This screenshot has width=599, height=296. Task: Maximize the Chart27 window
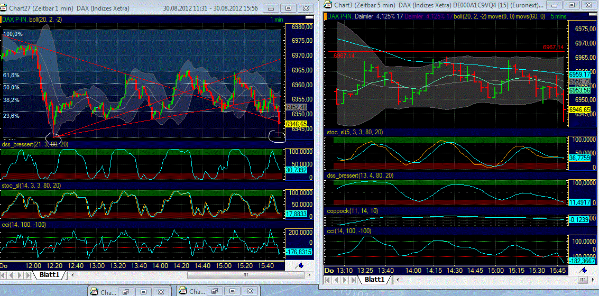coord(289,8)
